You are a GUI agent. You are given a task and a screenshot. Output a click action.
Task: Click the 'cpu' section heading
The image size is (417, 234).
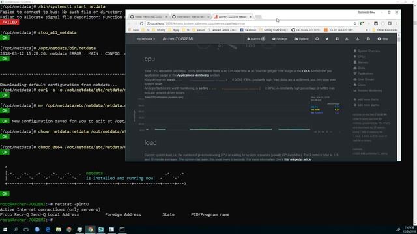coord(150,59)
